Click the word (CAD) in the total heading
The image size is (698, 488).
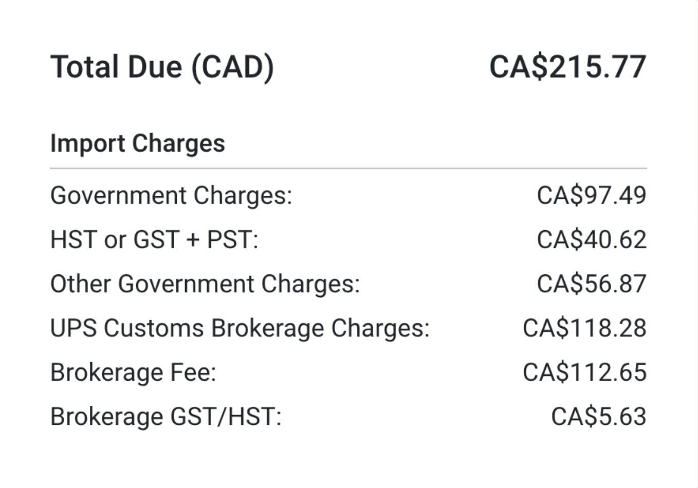(x=232, y=67)
